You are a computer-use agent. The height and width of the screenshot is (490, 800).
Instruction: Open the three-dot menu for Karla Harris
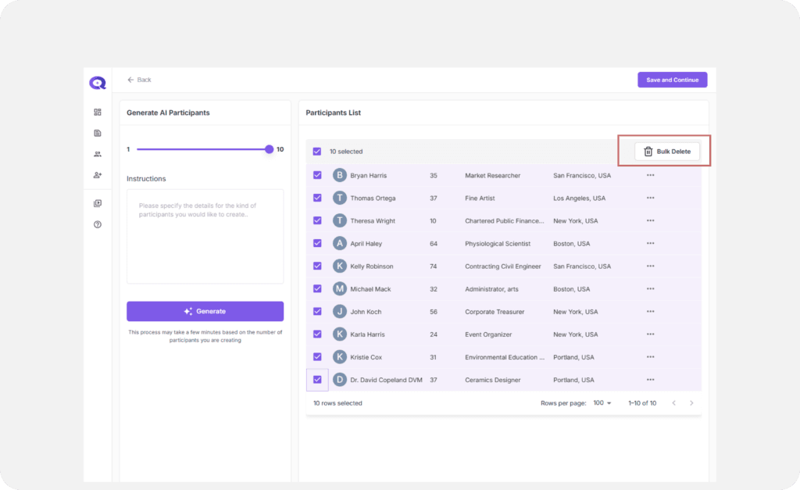click(x=650, y=334)
